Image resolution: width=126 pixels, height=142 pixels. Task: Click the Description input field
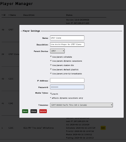[x=67, y=44]
